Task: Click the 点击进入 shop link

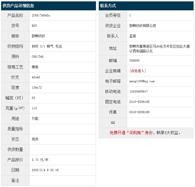Action: (x=138, y=71)
